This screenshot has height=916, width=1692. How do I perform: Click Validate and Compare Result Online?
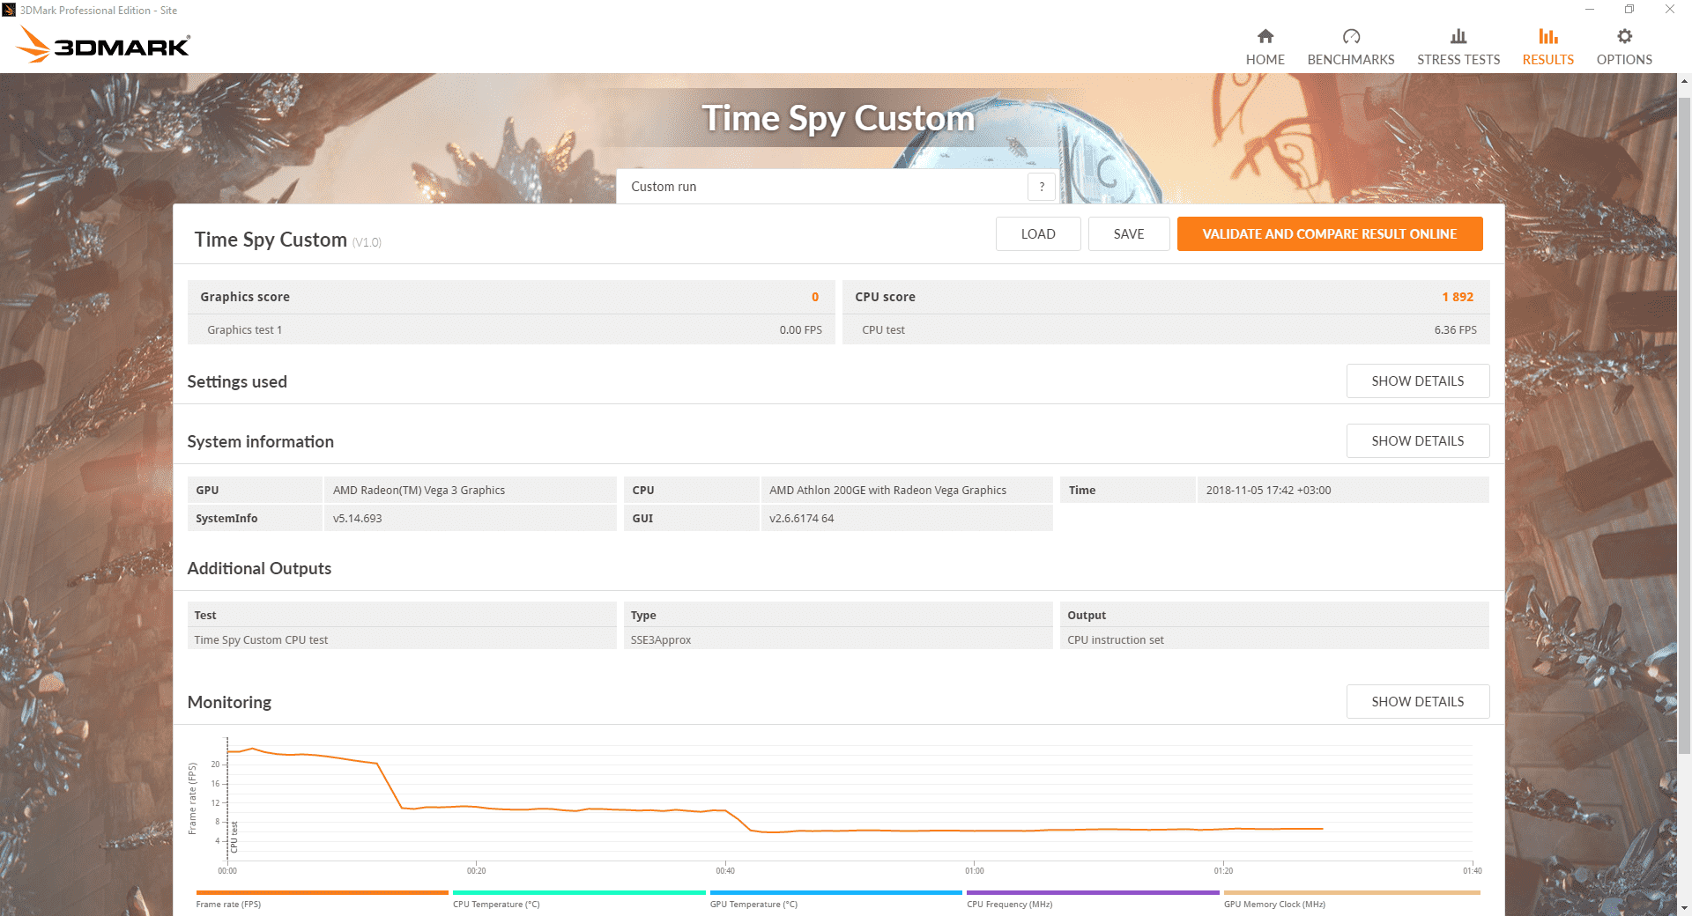1329,234
